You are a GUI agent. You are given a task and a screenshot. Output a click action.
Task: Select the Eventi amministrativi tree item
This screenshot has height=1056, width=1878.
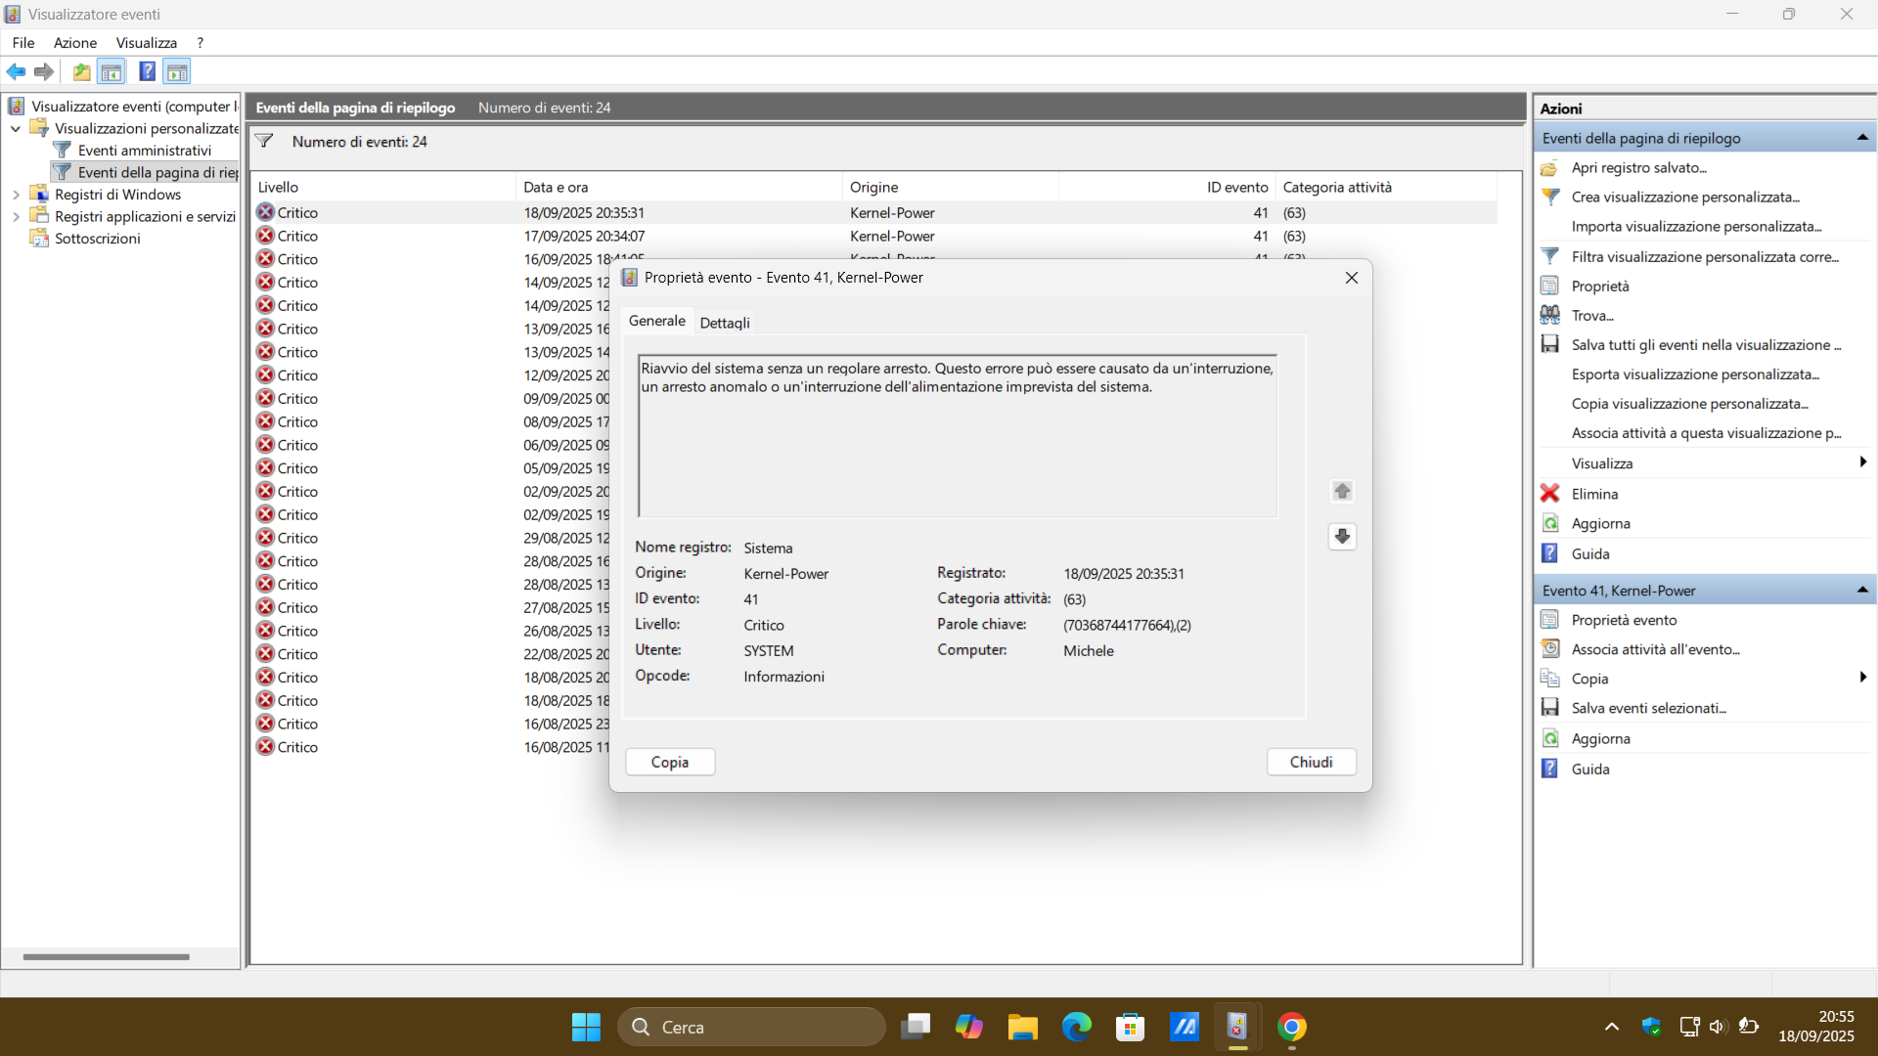[x=145, y=151]
